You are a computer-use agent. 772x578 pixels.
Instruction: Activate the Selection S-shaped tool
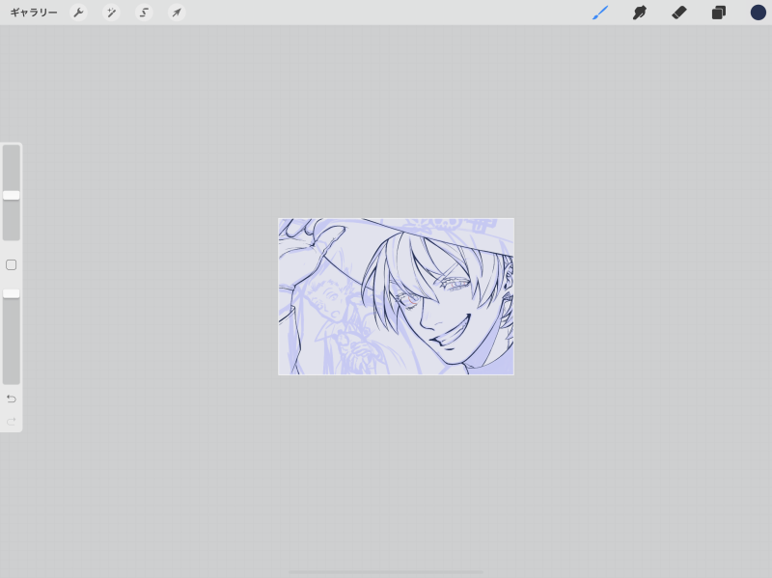[144, 13]
